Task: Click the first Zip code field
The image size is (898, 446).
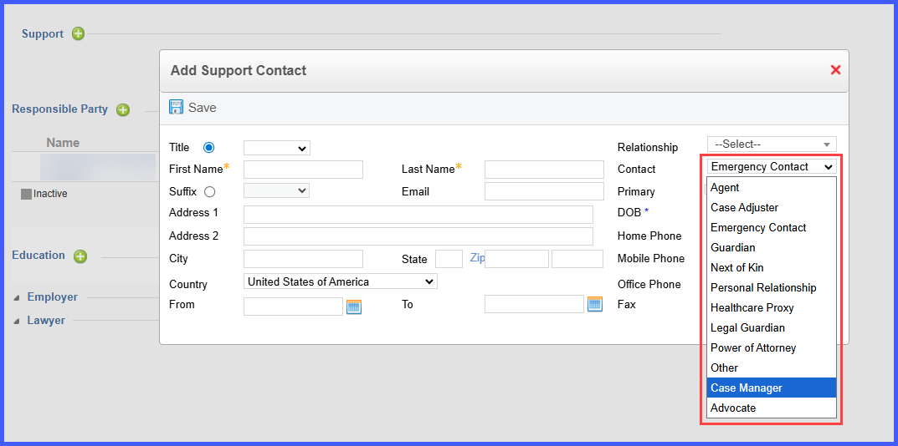Action: [x=516, y=259]
